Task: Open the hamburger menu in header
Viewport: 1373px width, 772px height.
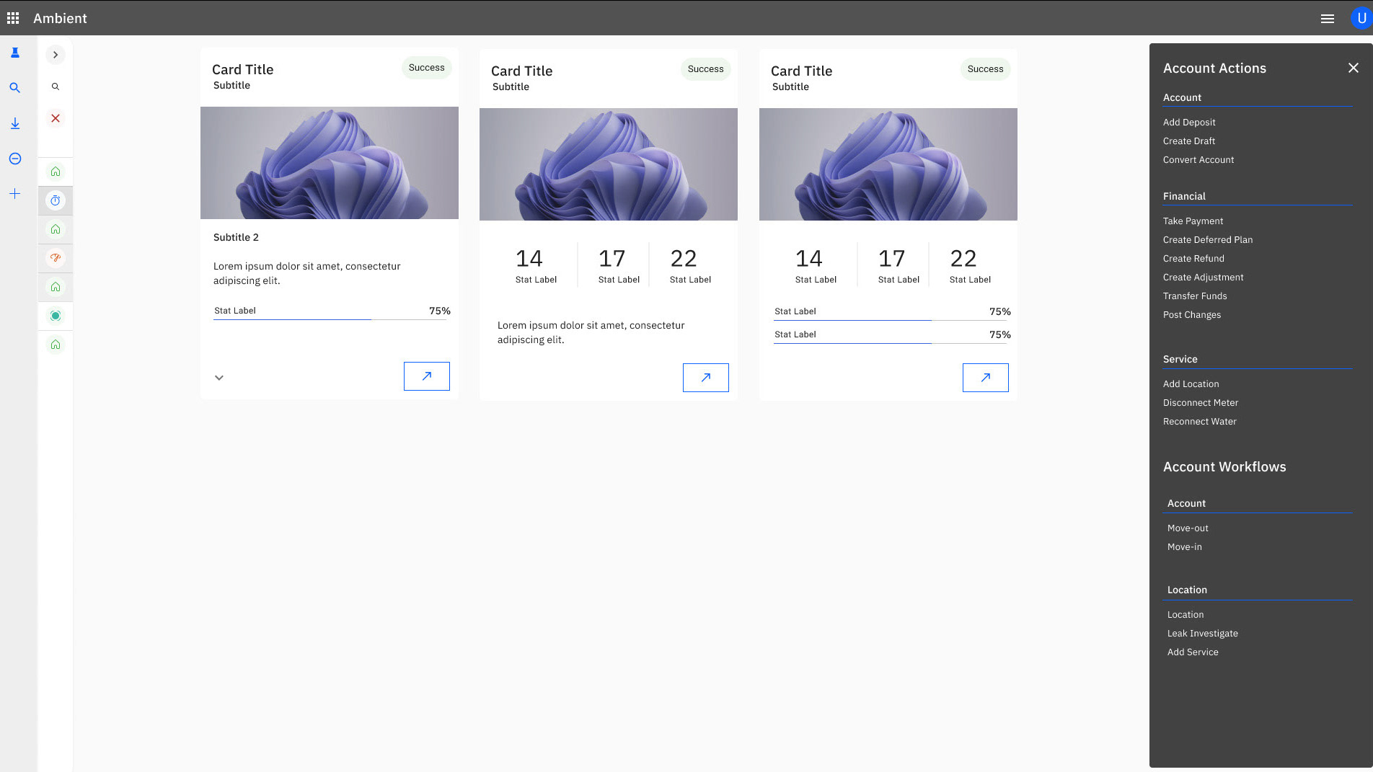Action: 1327,19
